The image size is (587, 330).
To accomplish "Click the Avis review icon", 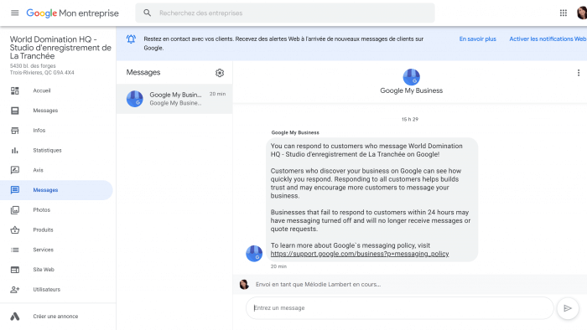I will pos(15,170).
